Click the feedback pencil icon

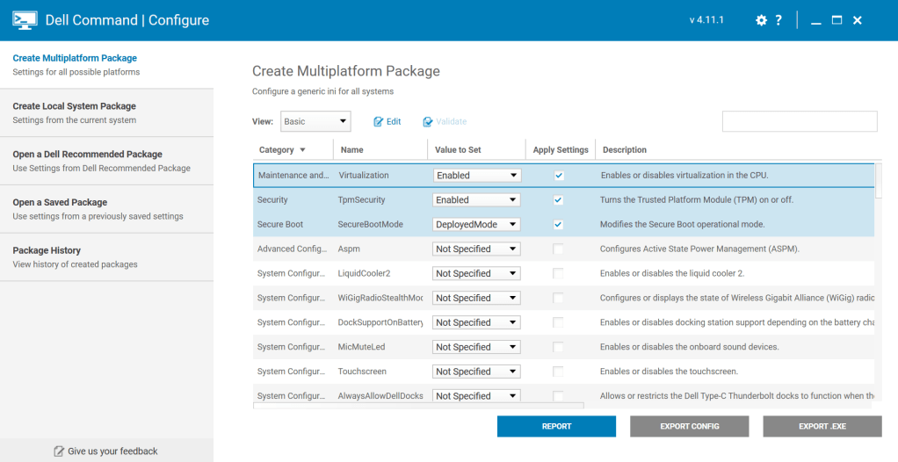click(59, 451)
